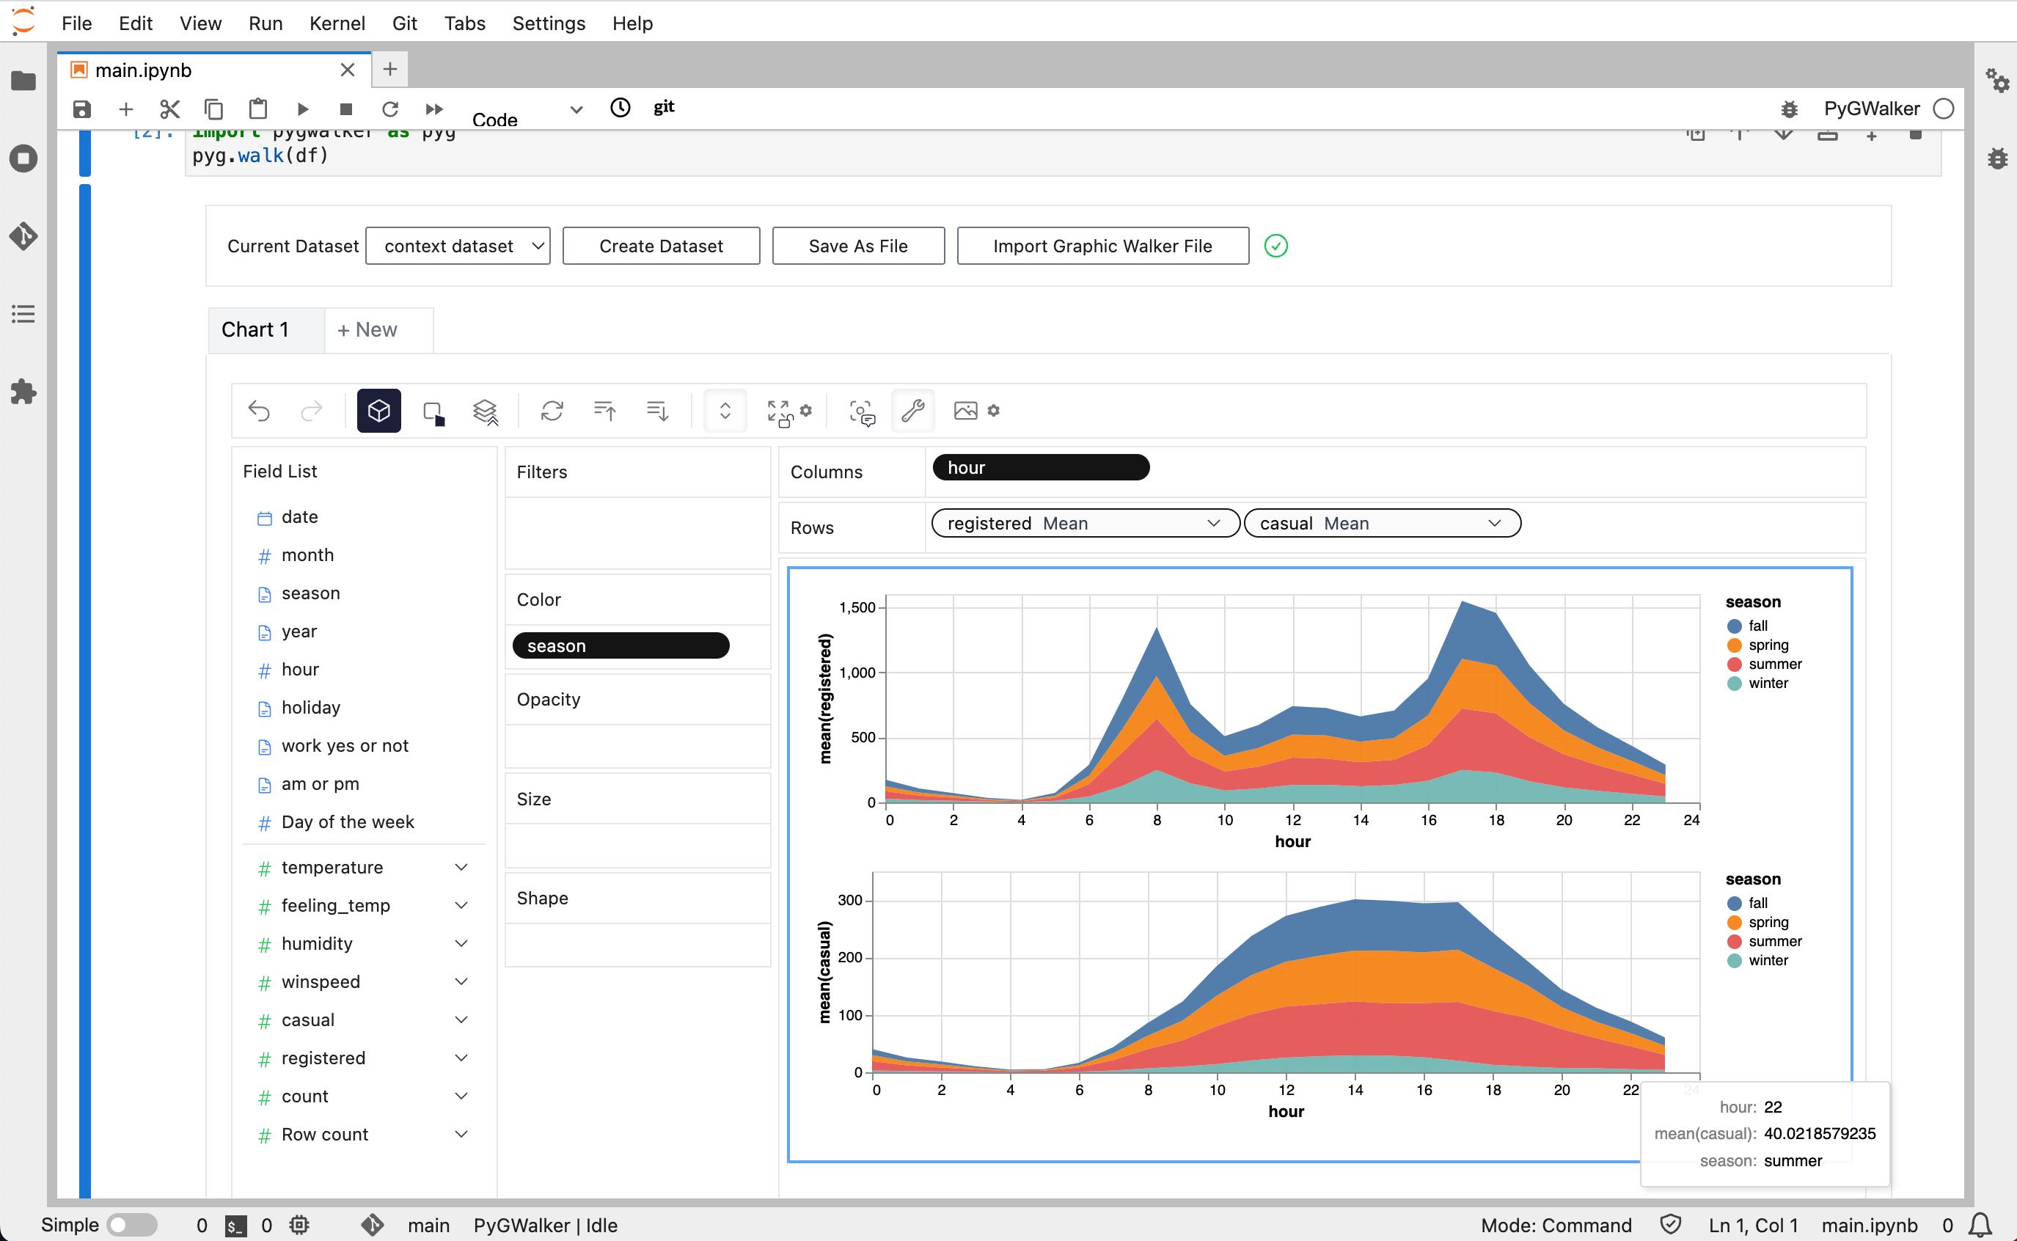Open the registered Mean row dropdown
2017x1241 pixels.
click(1215, 523)
